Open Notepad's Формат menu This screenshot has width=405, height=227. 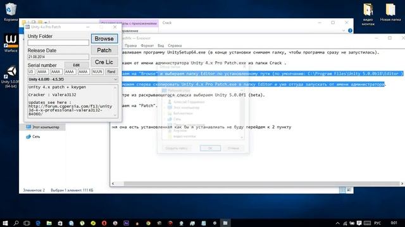(x=147, y=45)
